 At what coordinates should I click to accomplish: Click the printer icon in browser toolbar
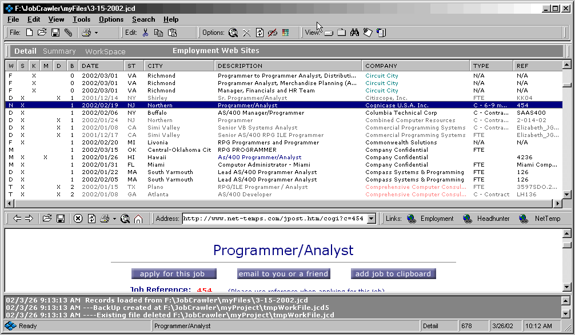coord(105,219)
